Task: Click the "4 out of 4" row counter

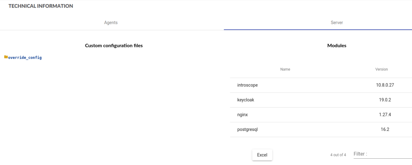Action: 338,155
